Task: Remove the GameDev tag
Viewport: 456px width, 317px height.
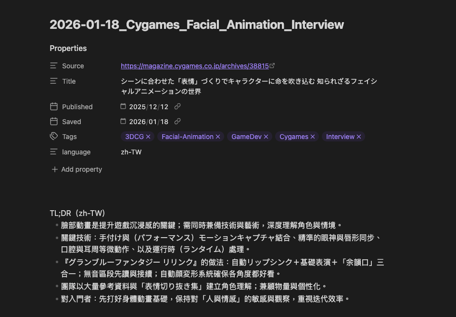Action: (x=266, y=137)
